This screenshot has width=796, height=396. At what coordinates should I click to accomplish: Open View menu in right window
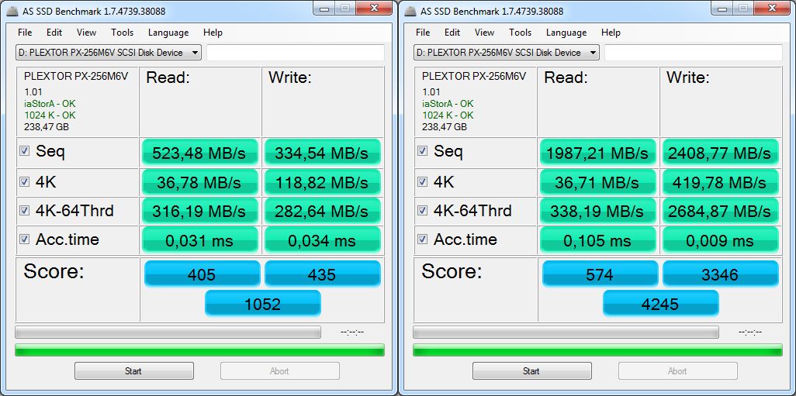[484, 33]
